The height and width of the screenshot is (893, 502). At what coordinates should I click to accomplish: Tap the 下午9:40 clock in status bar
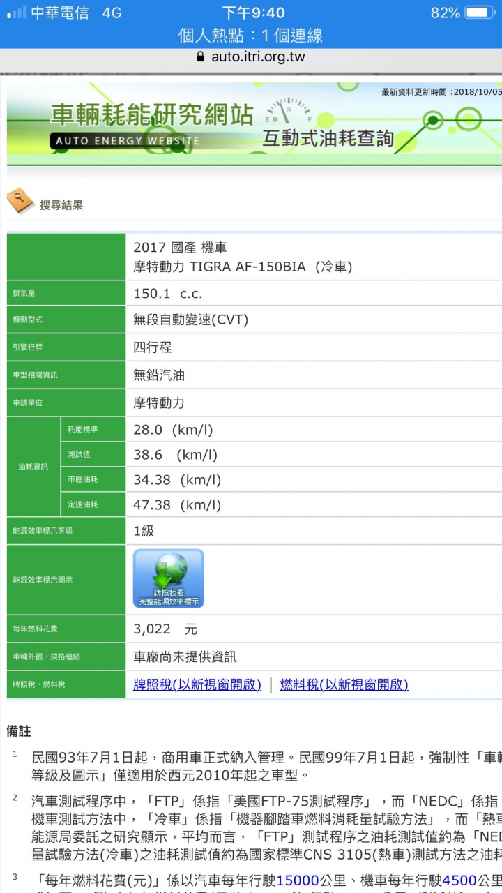[254, 13]
